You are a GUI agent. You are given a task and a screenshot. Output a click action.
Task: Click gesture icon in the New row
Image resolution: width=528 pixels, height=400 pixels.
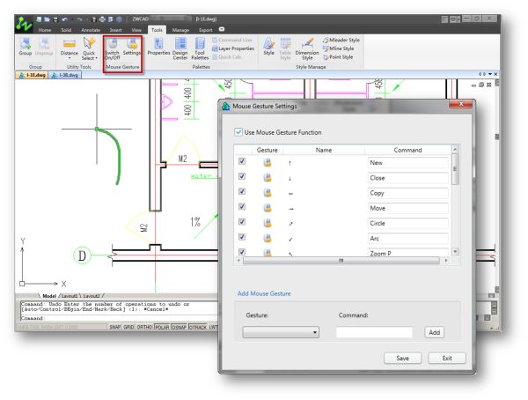click(268, 163)
